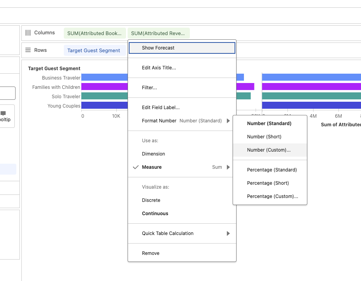Switch visualization to Discrete

click(151, 200)
